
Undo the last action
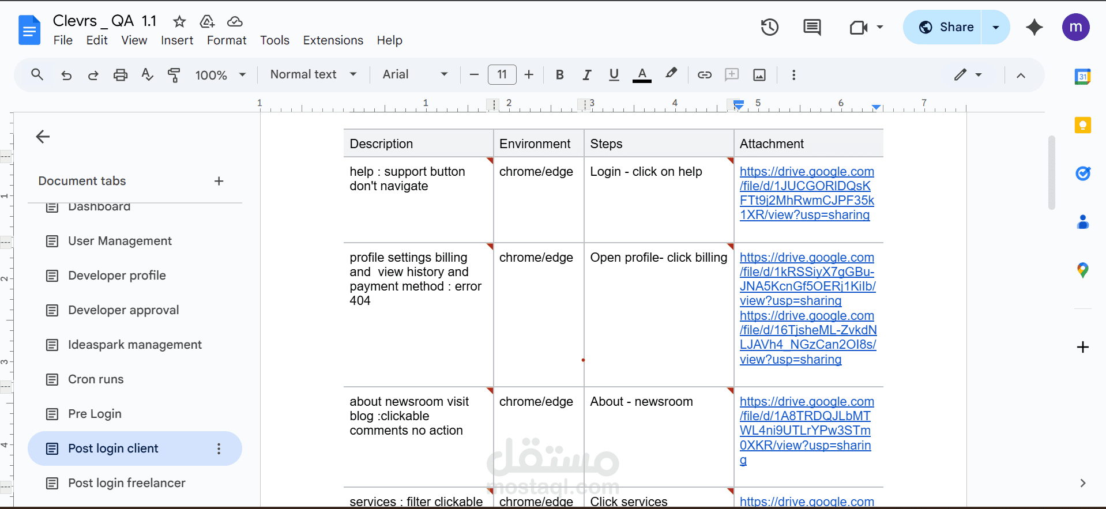[66, 75]
